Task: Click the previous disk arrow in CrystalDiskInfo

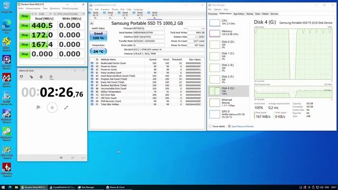Action: click(91, 23)
